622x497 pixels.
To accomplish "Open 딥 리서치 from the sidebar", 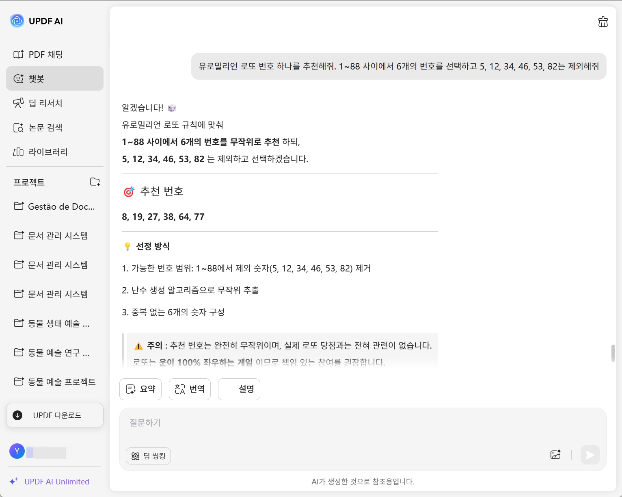I will pyautogui.click(x=55, y=103).
